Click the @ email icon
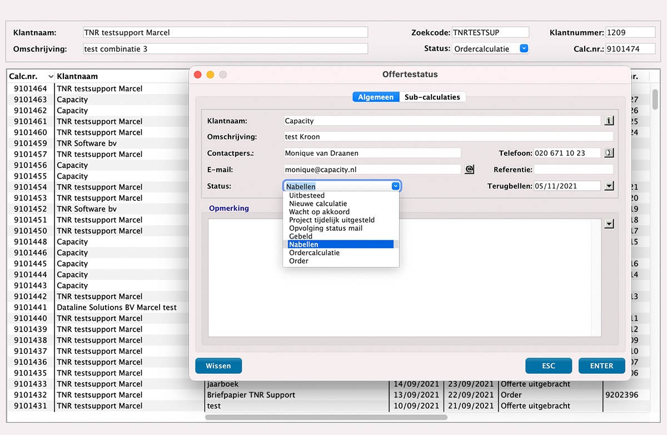Viewport: 667px width, 435px height. [x=469, y=170]
